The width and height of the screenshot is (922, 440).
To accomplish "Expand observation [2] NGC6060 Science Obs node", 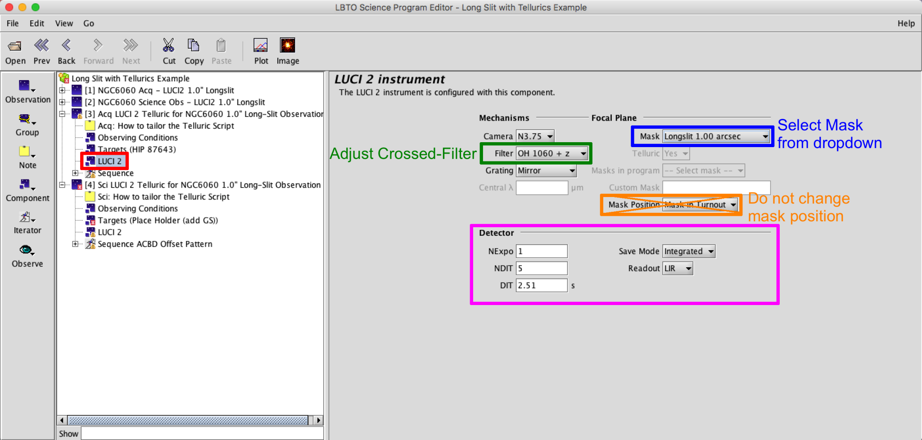I will 62,102.
